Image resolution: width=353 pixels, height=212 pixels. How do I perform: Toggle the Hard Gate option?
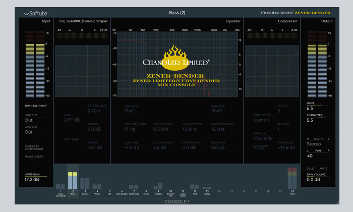click(x=71, y=139)
